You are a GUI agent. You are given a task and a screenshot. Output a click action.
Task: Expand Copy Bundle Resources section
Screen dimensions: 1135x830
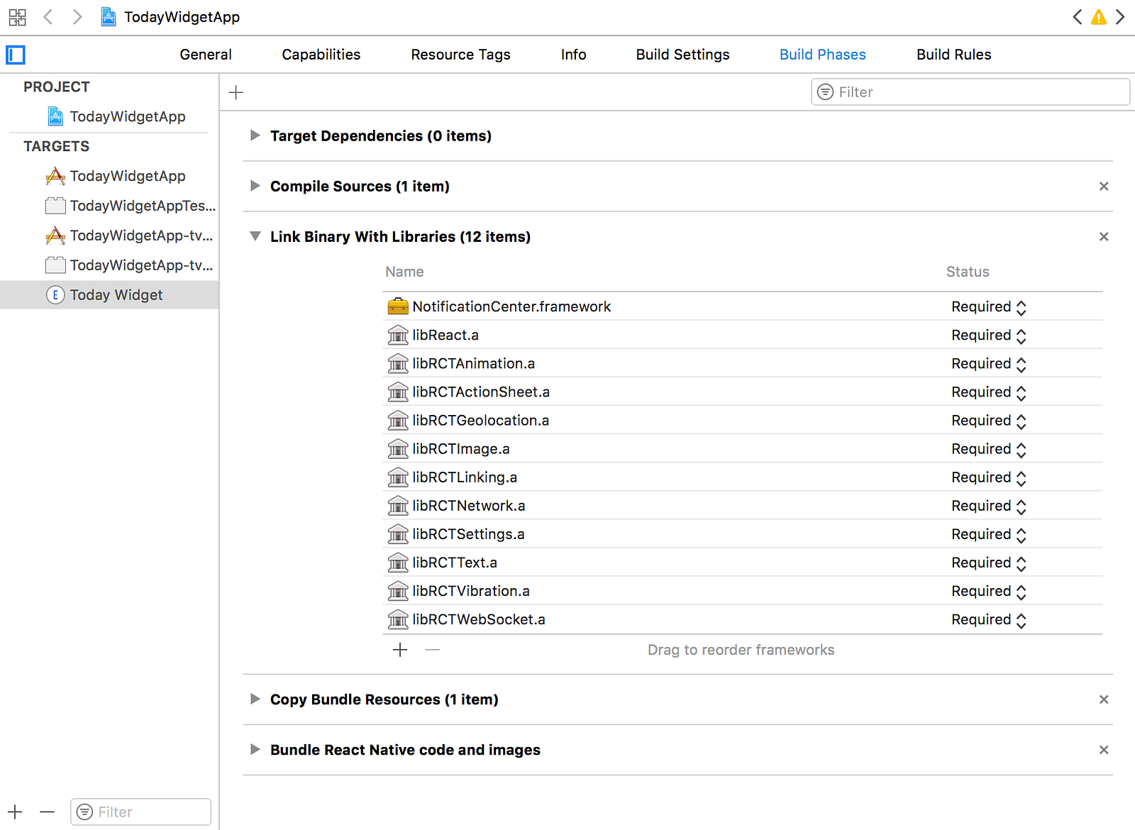[255, 699]
